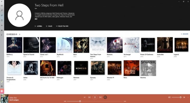The image size is (190, 103).
Task: Open the Classic vol 1 album cover
Action: 48,45
